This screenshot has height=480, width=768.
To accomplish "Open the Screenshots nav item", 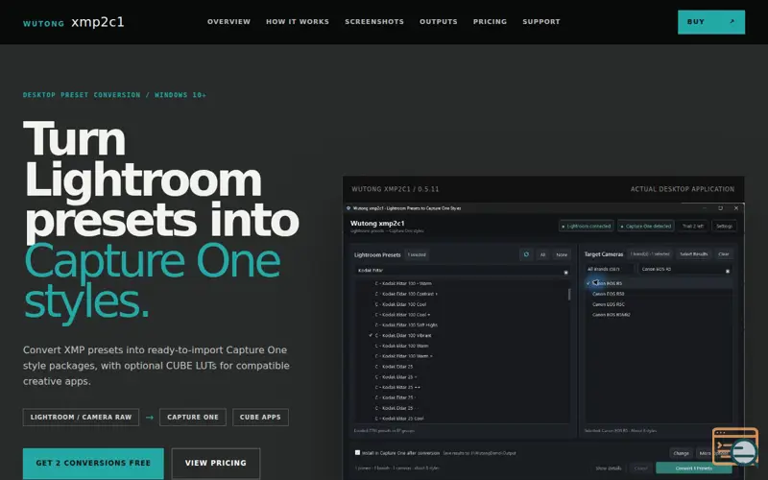I will [374, 21].
